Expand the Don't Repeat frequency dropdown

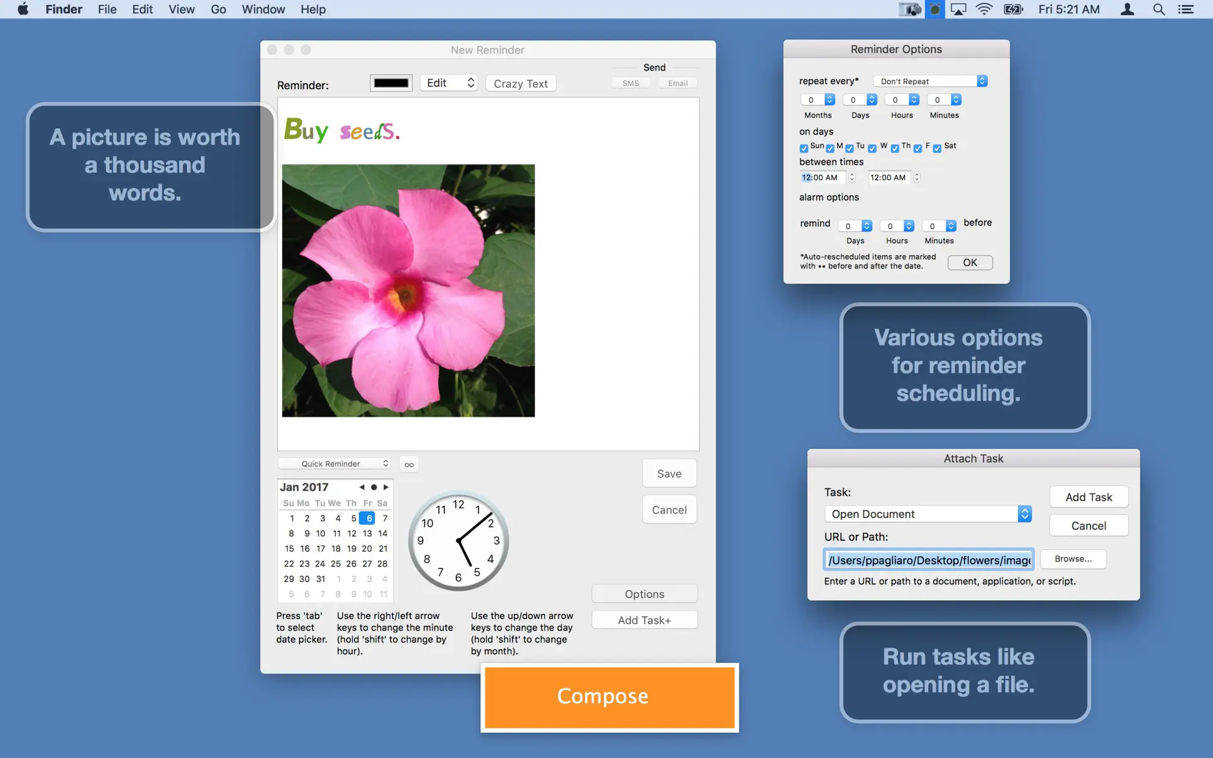click(x=929, y=80)
